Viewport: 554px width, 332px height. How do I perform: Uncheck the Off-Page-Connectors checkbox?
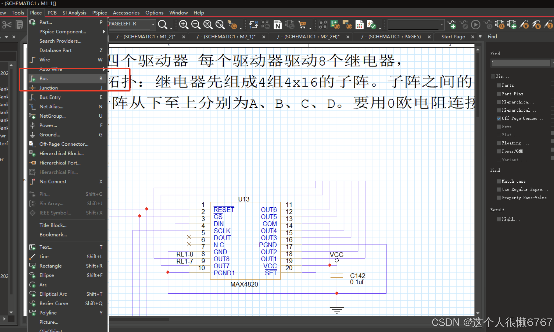[x=499, y=118]
